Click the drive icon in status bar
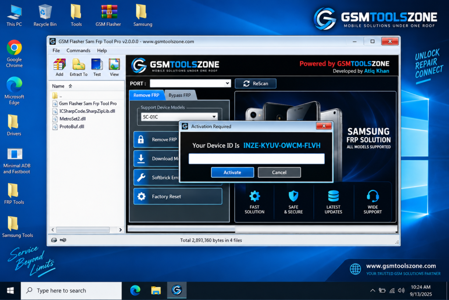This screenshot has height=300, width=449. coord(54,240)
